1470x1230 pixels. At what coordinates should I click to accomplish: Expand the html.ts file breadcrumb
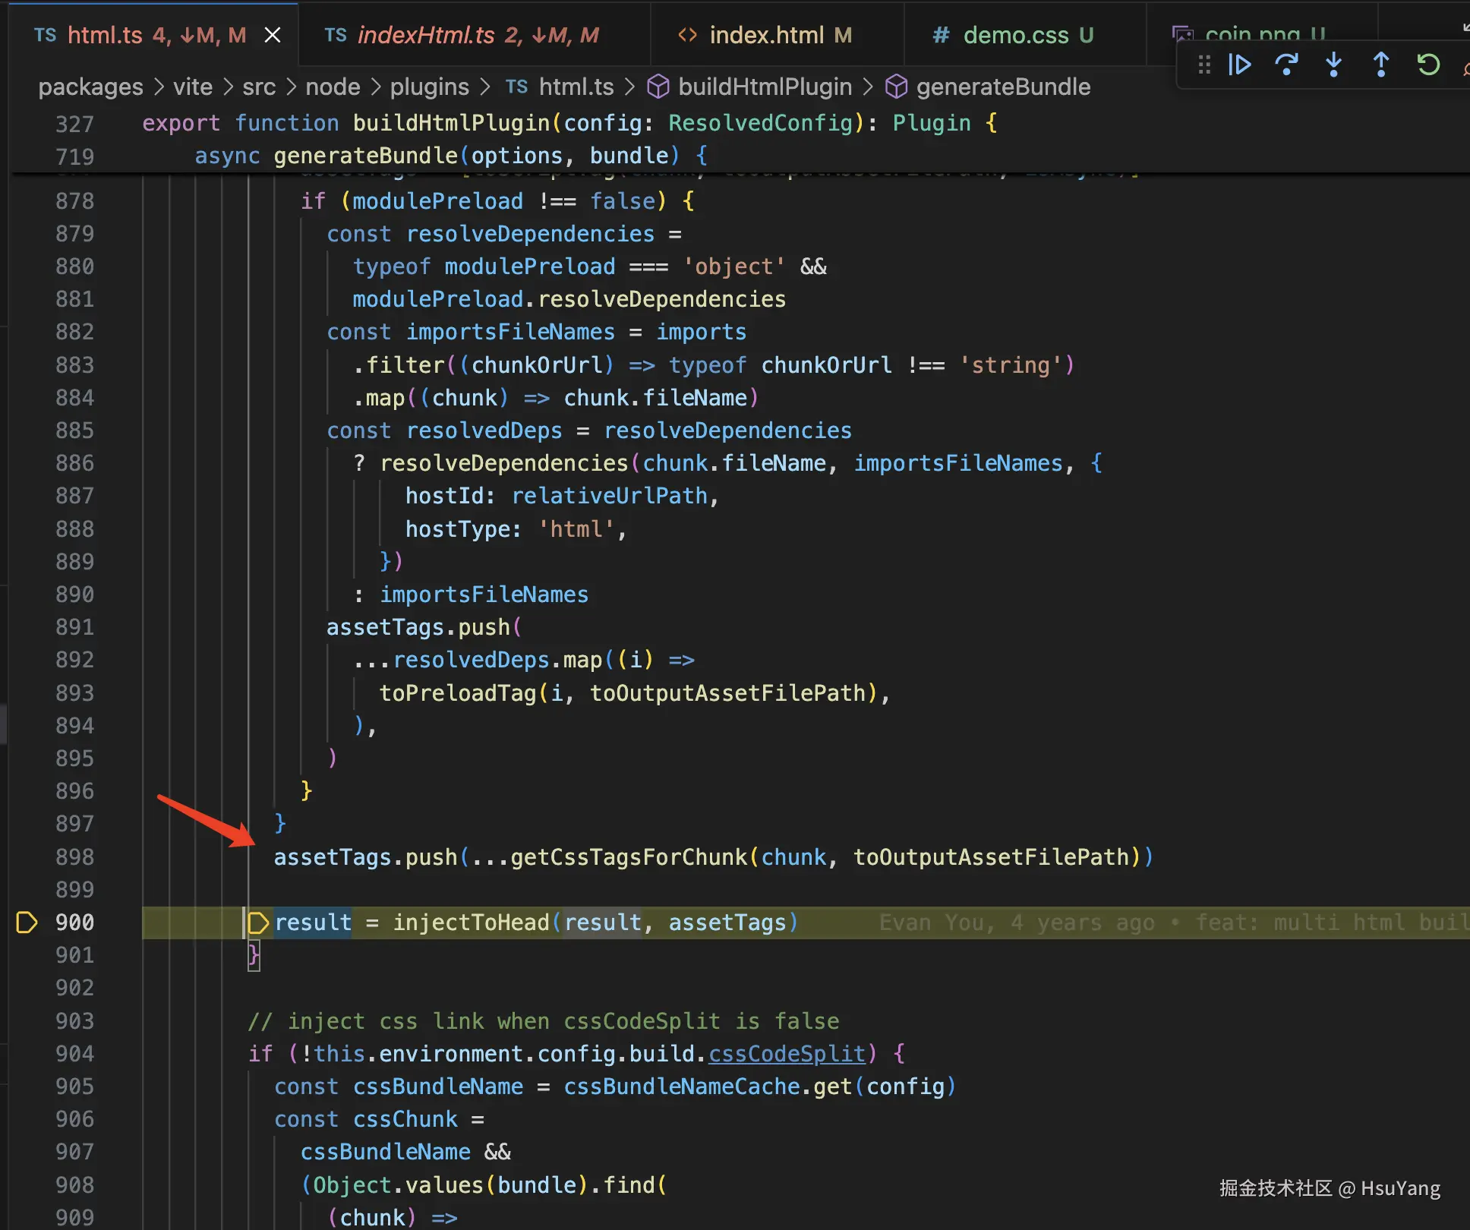click(x=576, y=87)
